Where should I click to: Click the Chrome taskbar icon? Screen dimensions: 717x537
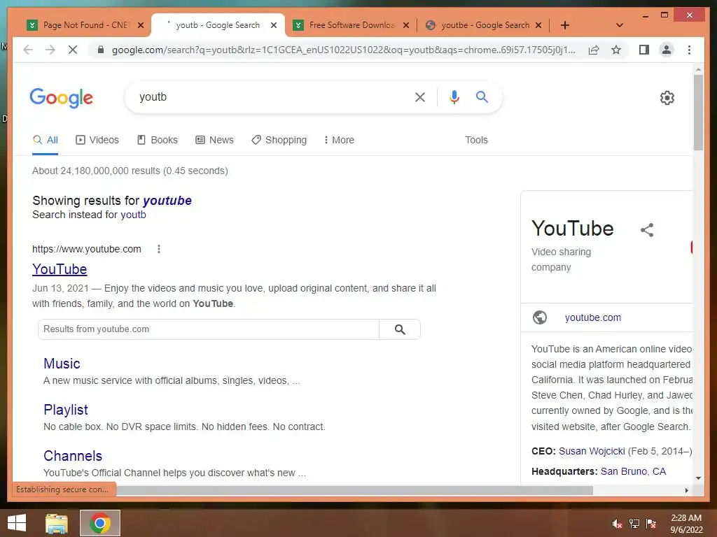(100, 523)
